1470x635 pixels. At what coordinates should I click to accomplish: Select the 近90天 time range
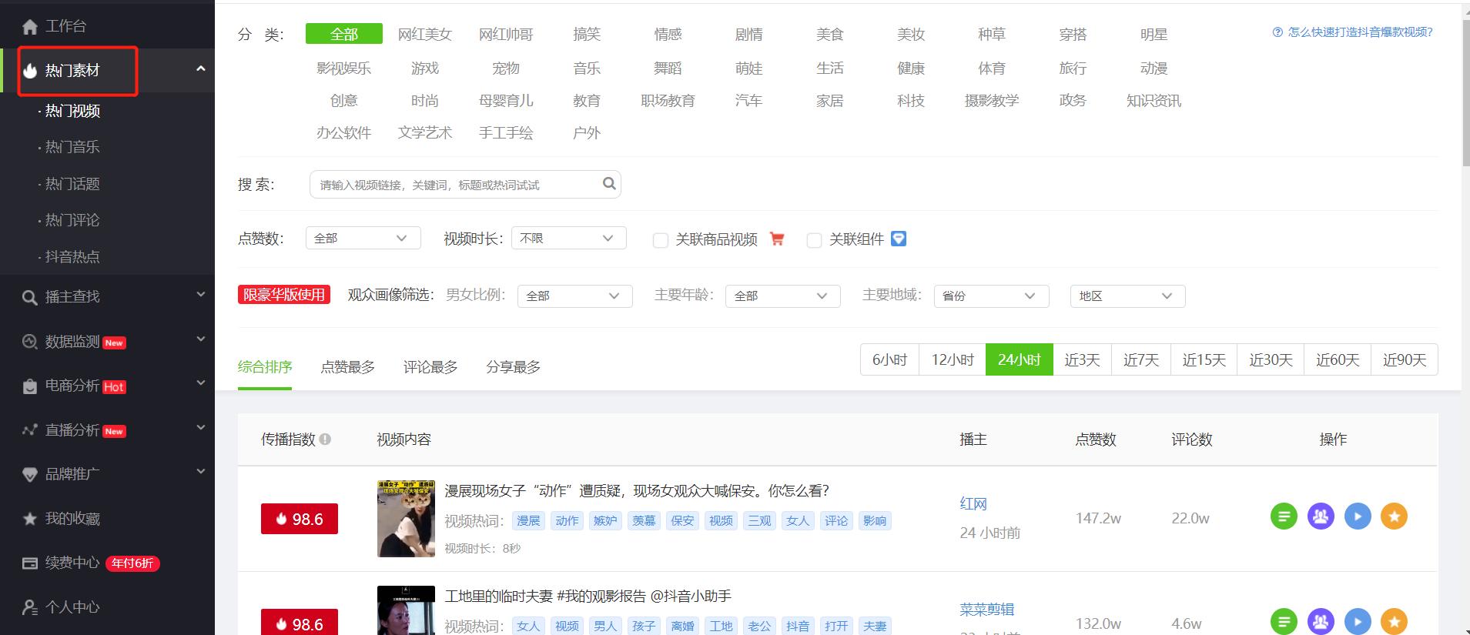coord(1405,359)
